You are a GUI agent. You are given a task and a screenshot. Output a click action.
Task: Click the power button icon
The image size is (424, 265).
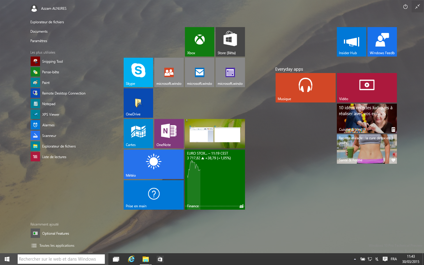(405, 6)
